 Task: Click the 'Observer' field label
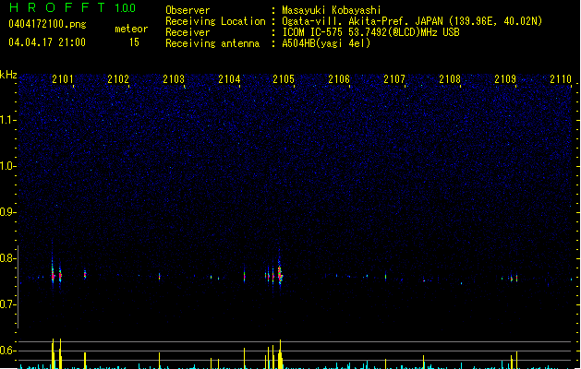pyautogui.click(x=188, y=10)
